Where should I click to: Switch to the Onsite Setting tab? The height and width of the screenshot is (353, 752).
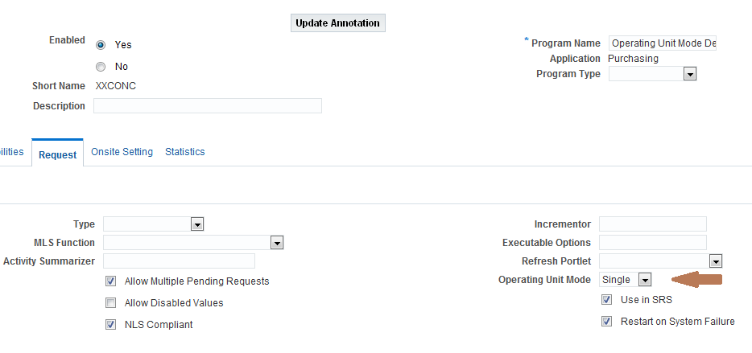pos(122,152)
